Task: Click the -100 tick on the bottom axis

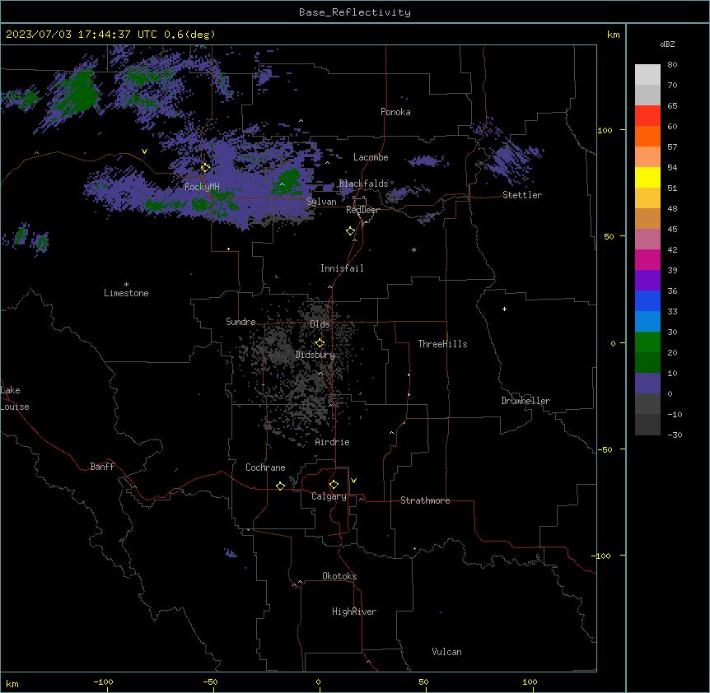Action: [x=103, y=681]
